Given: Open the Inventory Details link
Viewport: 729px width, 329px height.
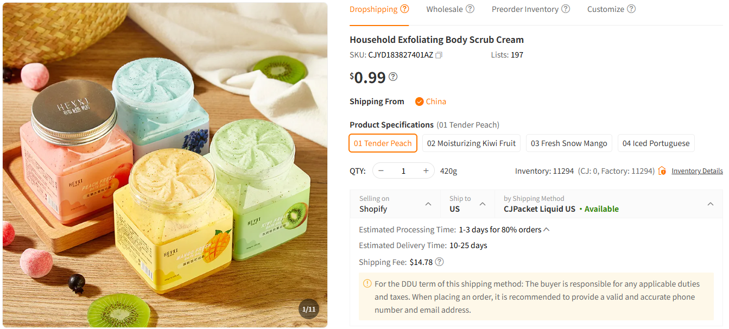Looking at the screenshot, I should pos(697,170).
